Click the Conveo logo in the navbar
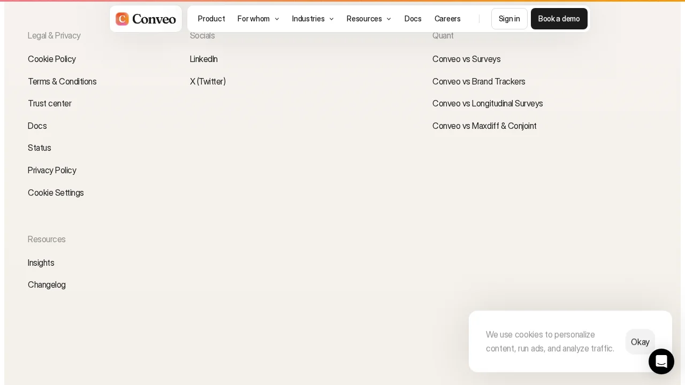 point(146,19)
